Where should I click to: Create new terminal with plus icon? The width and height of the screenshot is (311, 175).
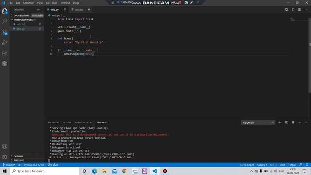tap(280, 122)
